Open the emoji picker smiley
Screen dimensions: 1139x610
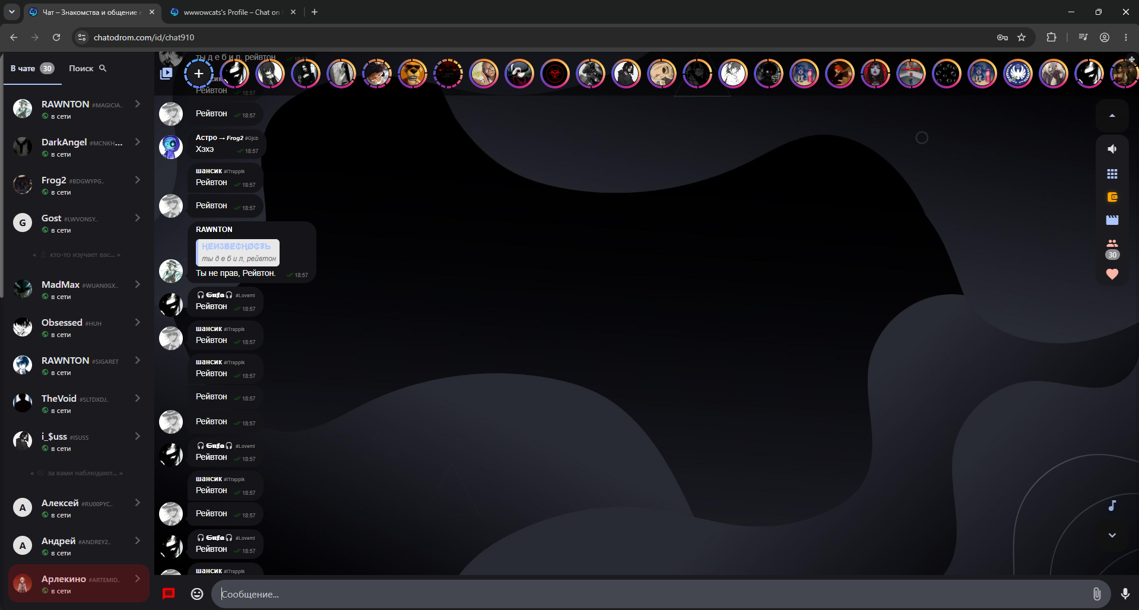click(x=197, y=594)
